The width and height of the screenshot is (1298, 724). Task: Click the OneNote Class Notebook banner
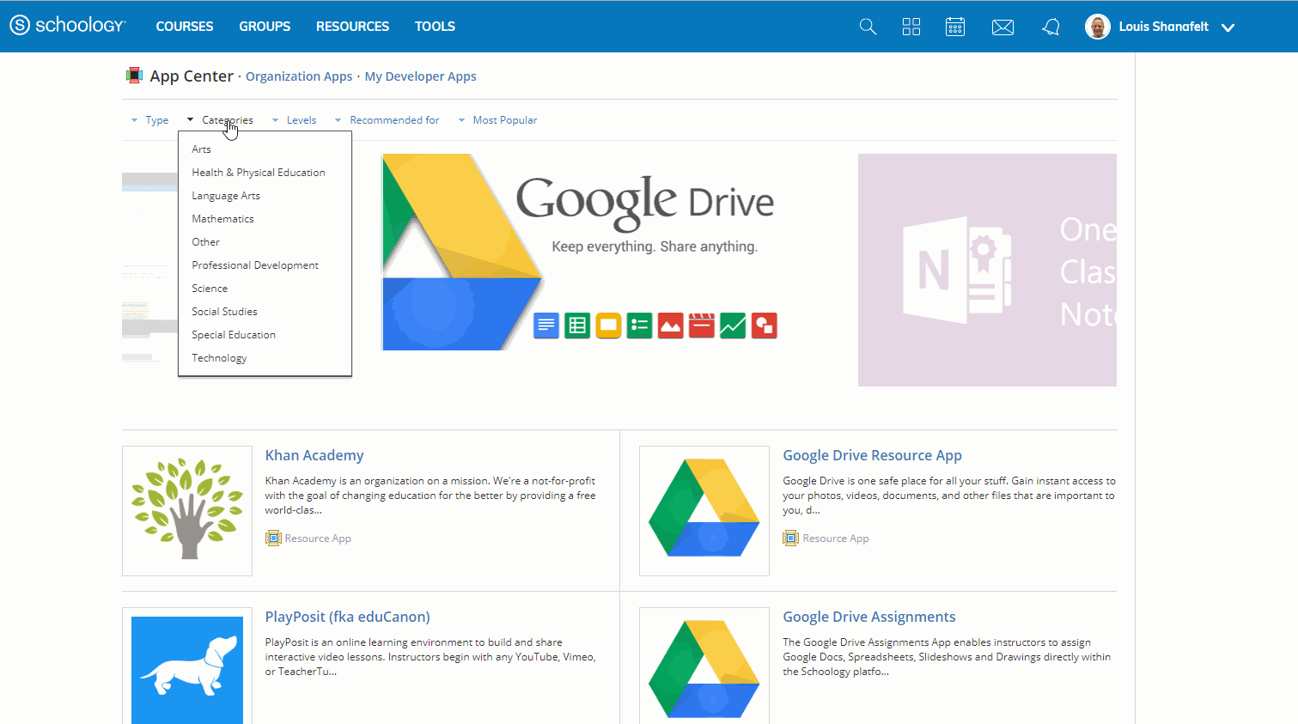pyautogui.click(x=987, y=270)
